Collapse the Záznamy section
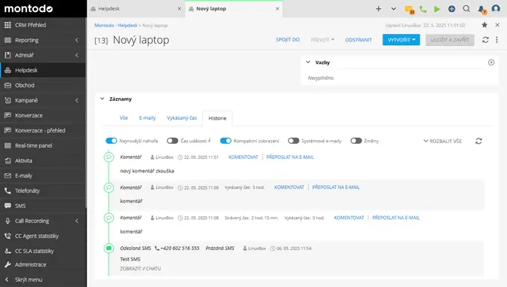This screenshot has width=507, height=287. click(x=102, y=99)
